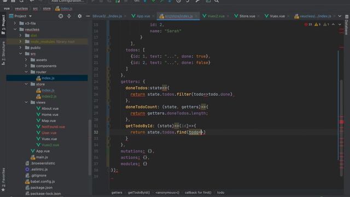Go to previous highlighted error arrow
This screenshot has height=197, width=350.
pos(333,24)
